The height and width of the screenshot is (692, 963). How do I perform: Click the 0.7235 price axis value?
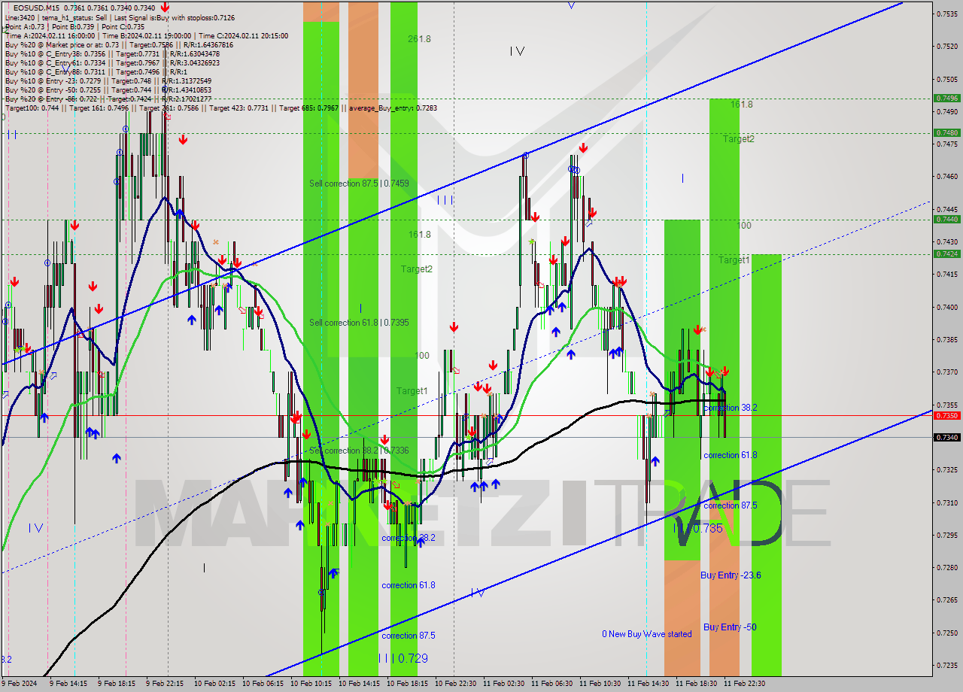(946, 665)
